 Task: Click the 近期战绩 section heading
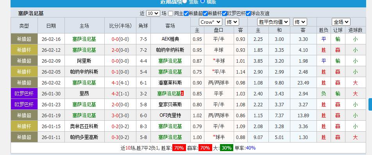pyautogui.click(x=171, y=2)
